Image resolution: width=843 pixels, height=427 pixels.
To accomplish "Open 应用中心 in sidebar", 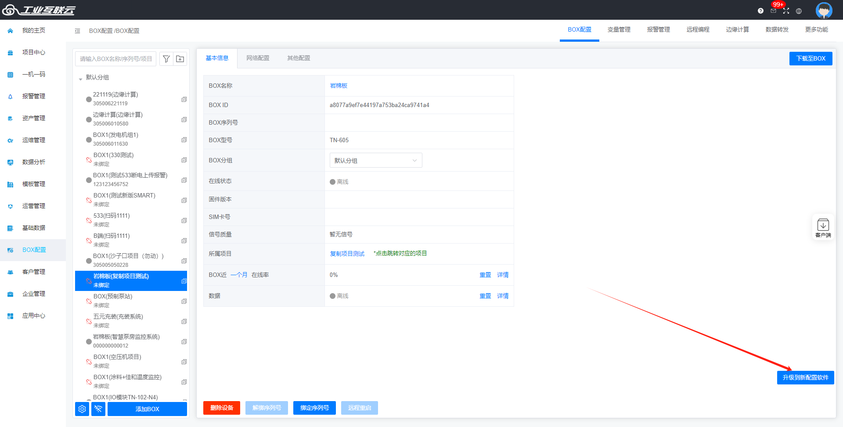I will [33, 316].
